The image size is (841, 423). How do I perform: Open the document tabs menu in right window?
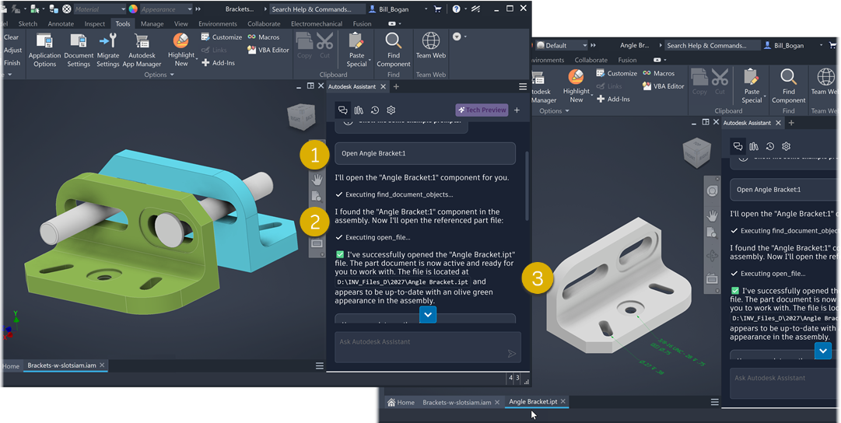(714, 401)
